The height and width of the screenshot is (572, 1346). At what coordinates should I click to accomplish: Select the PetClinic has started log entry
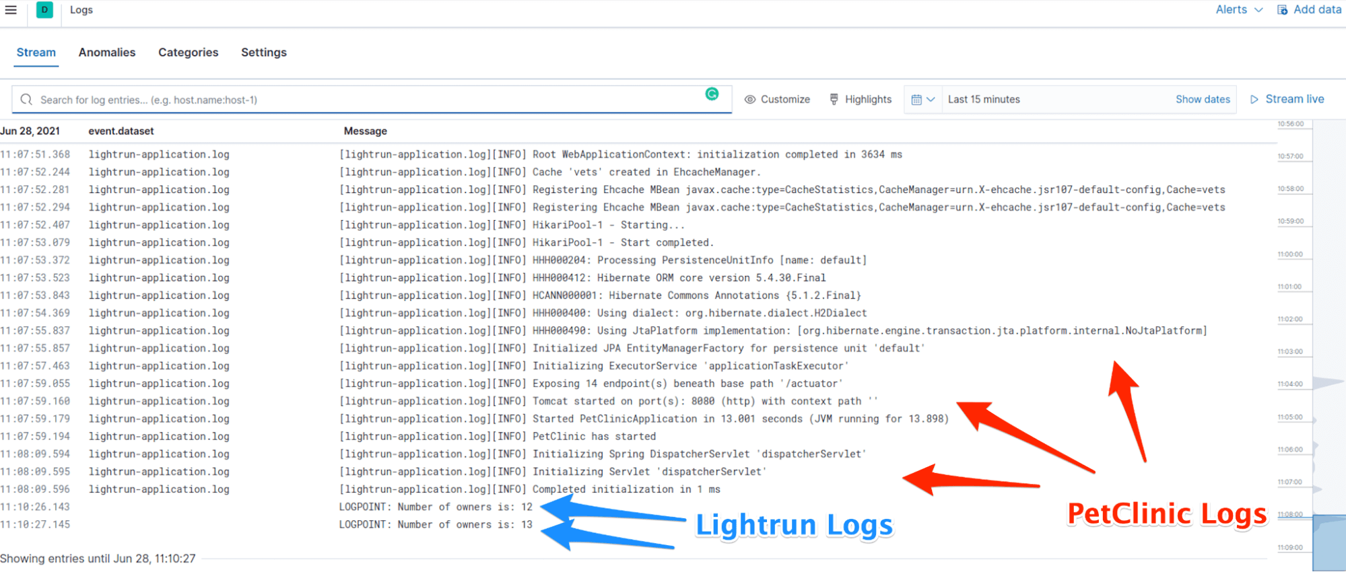coord(594,437)
